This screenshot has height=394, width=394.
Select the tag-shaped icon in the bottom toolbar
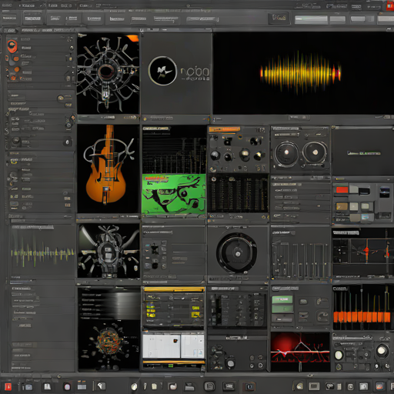[101, 386]
